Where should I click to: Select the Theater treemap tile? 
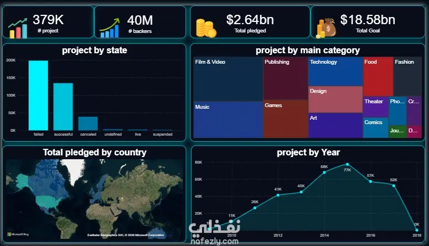pyautogui.click(x=376, y=107)
